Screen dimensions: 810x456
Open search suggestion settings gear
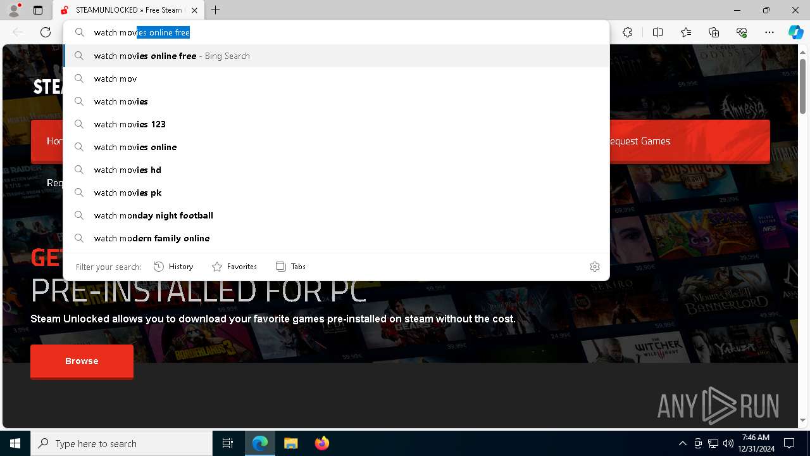point(594,267)
